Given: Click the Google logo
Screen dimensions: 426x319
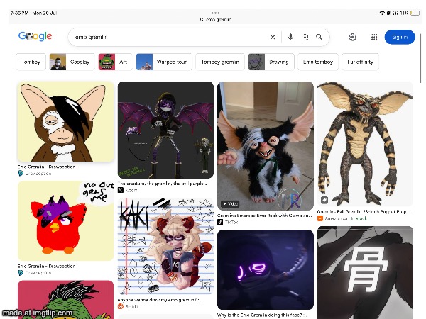Looking at the screenshot, I should 35,36.
